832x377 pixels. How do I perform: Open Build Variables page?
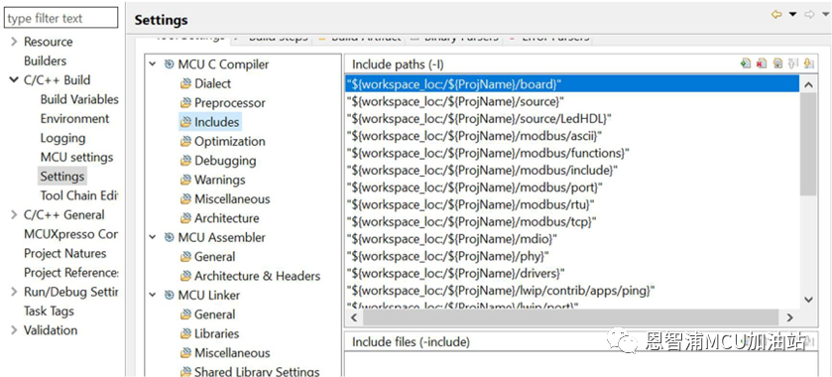[79, 99]
